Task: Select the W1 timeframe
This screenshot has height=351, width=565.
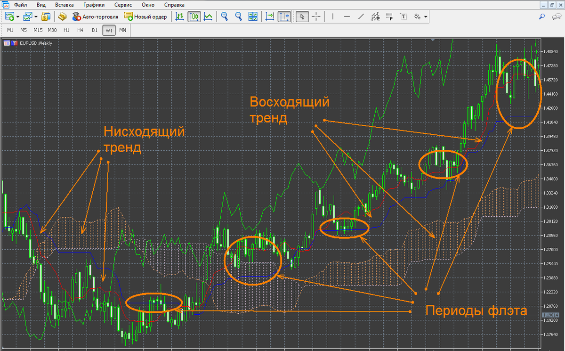Action: coord(109,30)
